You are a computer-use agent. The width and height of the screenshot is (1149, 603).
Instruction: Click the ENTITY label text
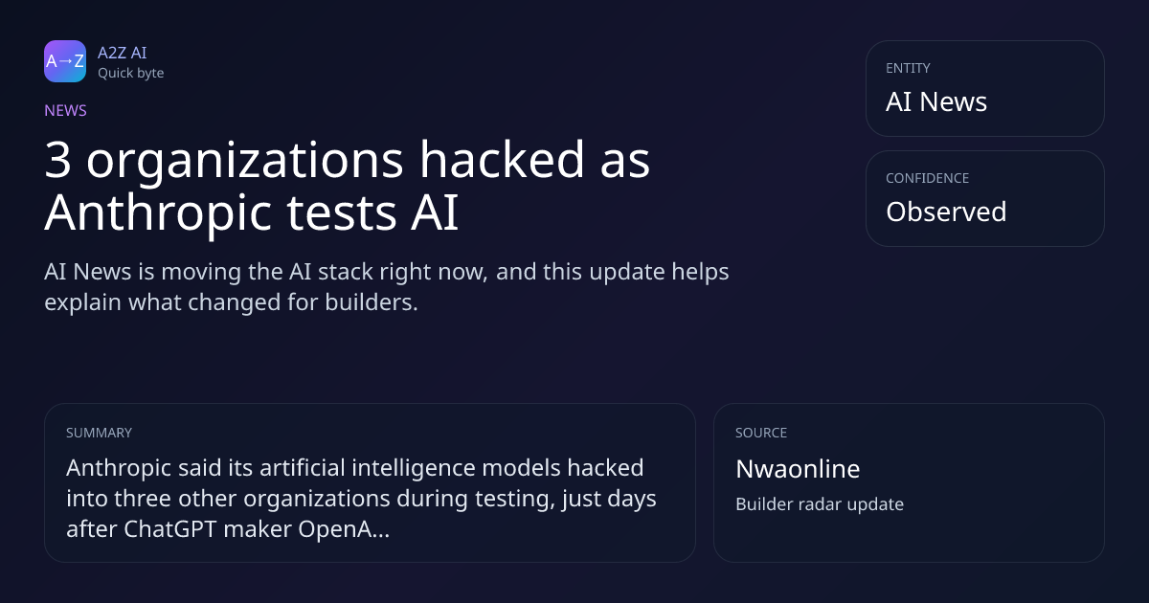[x=908, y=68]
